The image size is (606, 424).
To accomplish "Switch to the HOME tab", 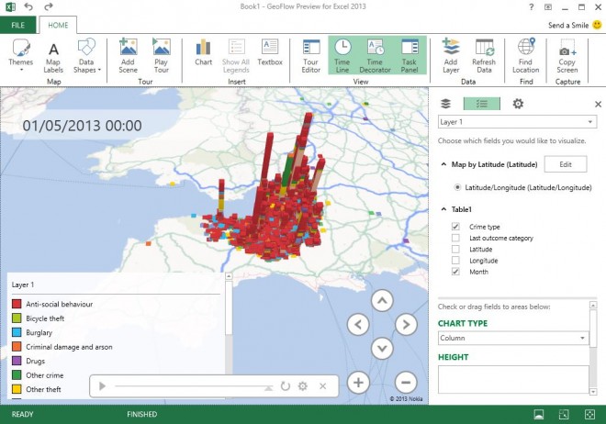I will pos(58,25).
